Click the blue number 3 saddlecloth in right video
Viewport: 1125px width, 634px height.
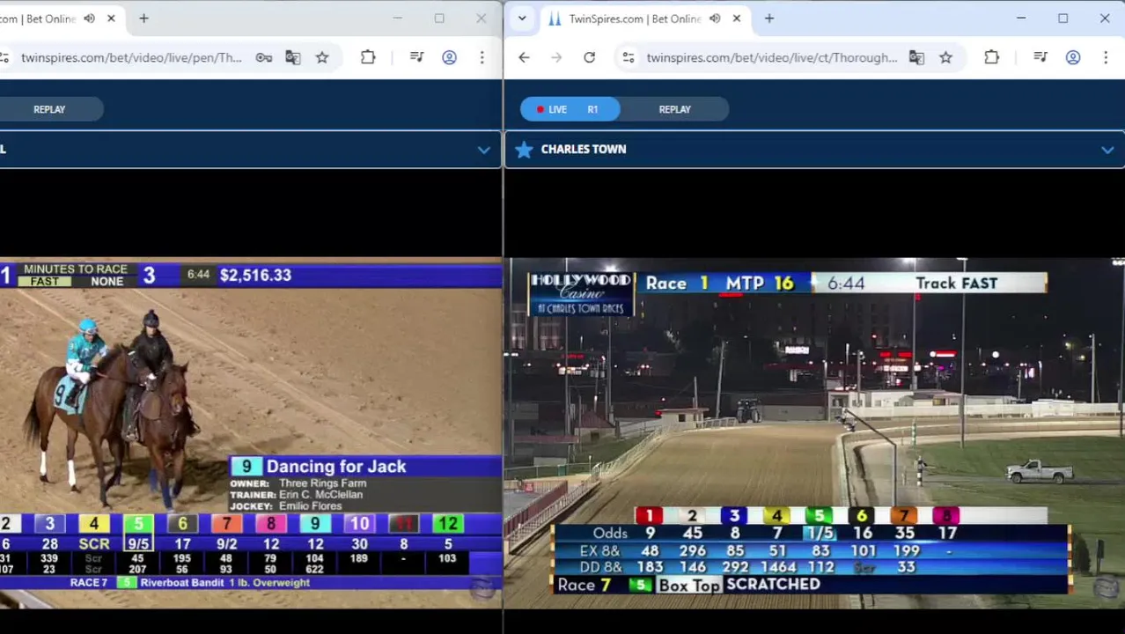(734, 516)
